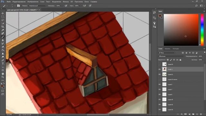
Task: Open the Справка menu
Action: pyautogui.click(x=94, y=2)
